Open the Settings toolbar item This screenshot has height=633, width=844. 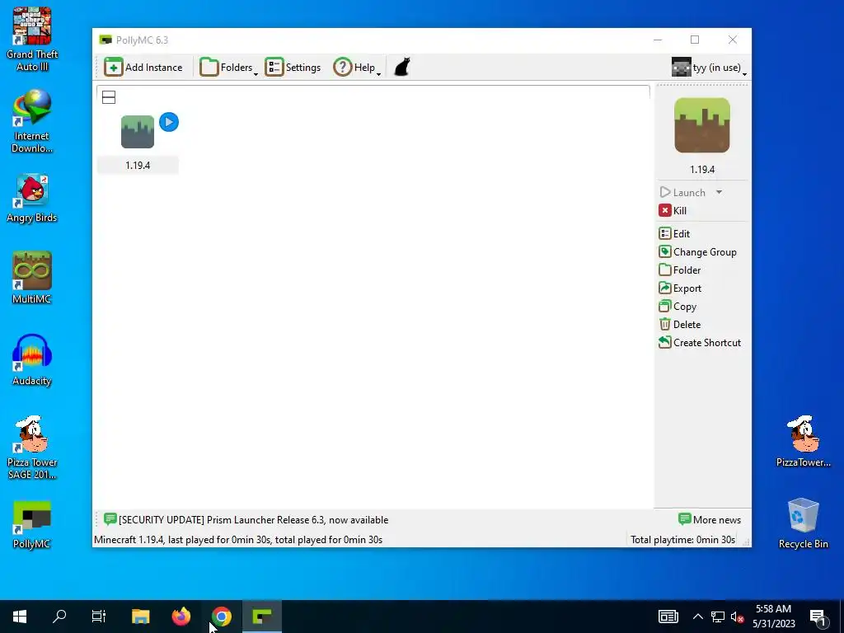click(x=293, y=68)
